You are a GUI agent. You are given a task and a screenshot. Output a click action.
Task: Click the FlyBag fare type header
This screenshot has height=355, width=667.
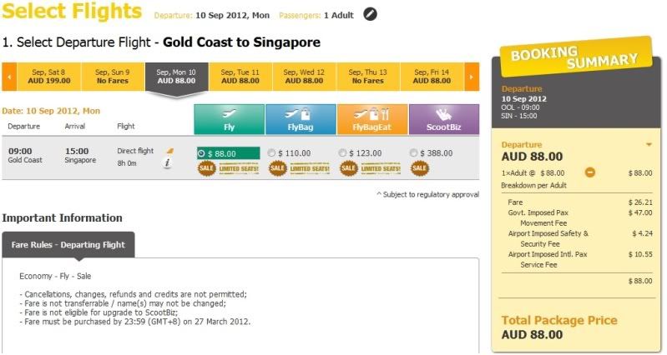pyautogui.click(x=300, y=119)
